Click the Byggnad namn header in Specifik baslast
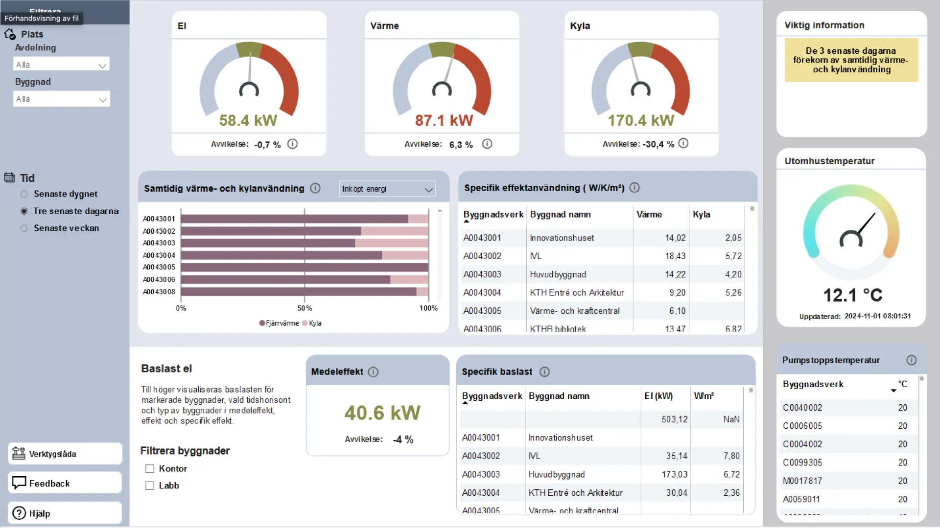 pyautogui.click(x=559, y=396)
